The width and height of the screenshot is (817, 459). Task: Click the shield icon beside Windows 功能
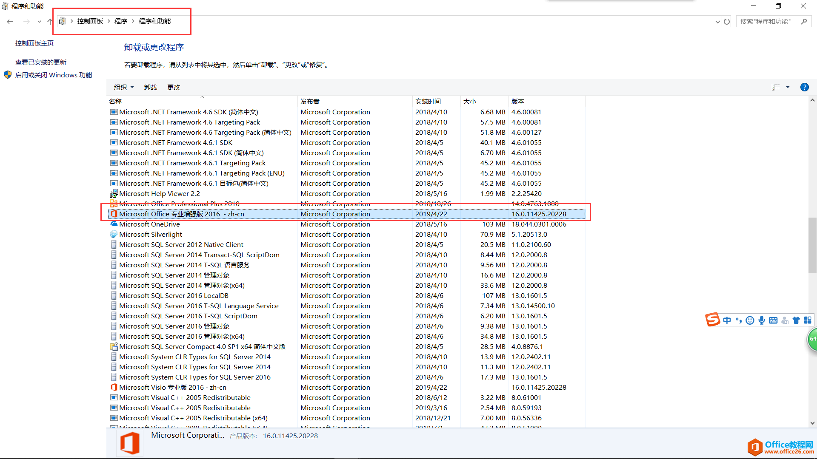(x=8, y=75)
